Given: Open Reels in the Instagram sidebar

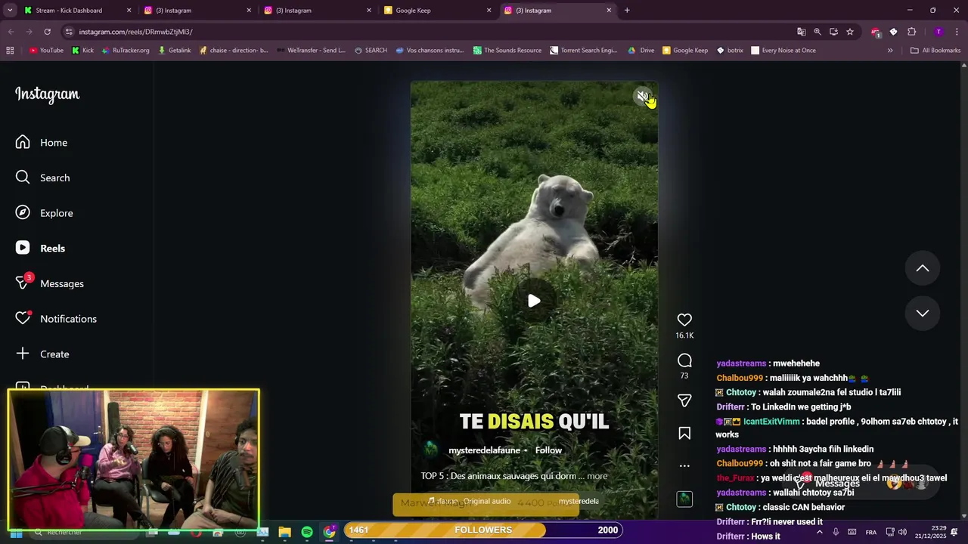Looking at the screenshot, I should click(x=41, y=248).
